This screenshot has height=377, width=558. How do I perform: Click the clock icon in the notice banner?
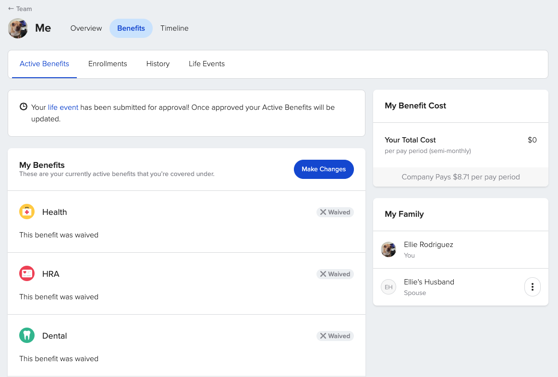tap(24, 106)
